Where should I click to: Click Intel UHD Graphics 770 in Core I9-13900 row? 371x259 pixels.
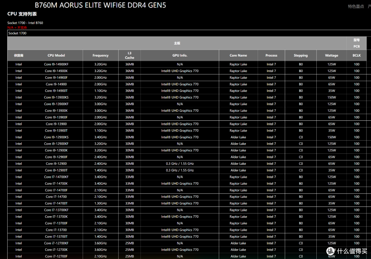click(180, 124)
